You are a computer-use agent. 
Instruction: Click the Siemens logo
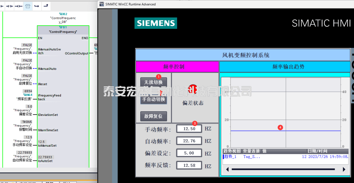tap(156, 23)
